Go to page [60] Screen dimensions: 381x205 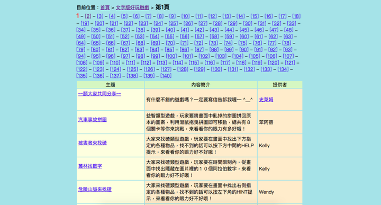coord(244,37)
